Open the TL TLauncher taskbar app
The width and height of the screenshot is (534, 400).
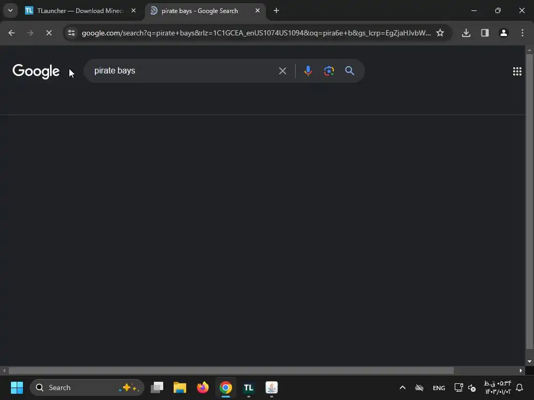tap(249, 387)
